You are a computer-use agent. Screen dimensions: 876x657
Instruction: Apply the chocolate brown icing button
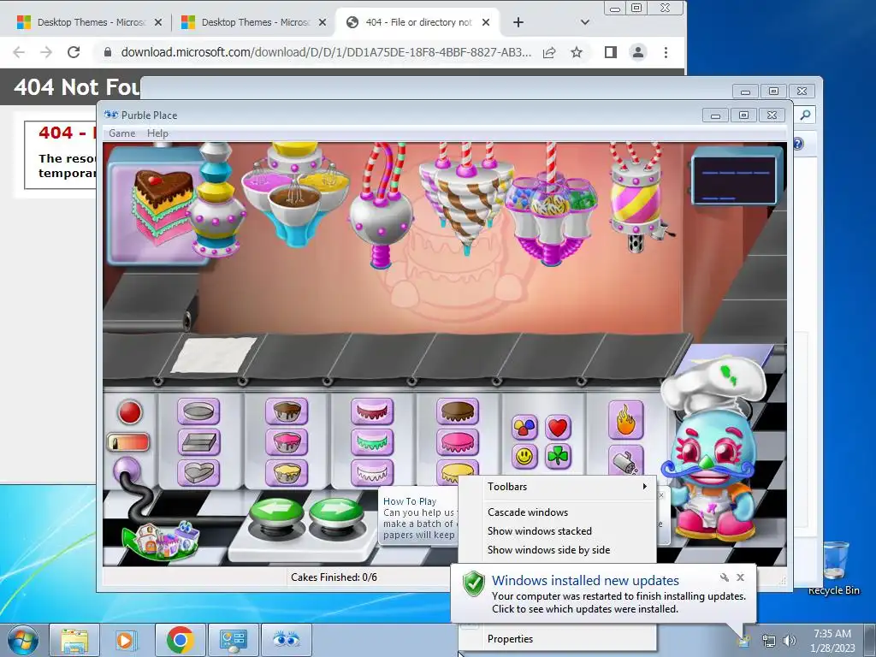[x=458, y=411]
